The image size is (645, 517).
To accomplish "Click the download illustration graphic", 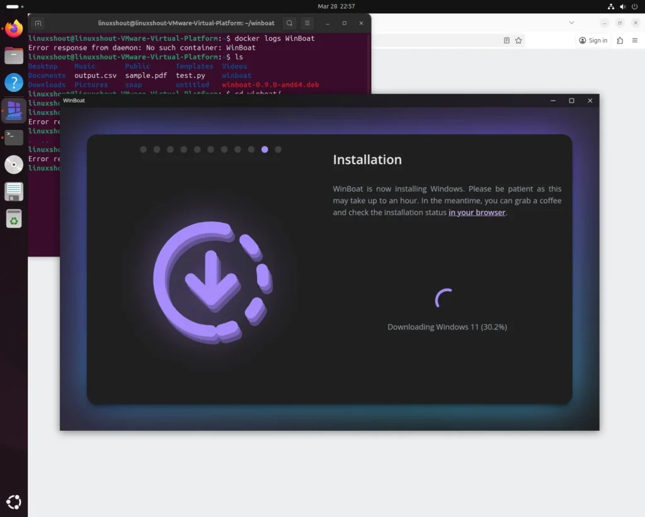I will [213, 282].
